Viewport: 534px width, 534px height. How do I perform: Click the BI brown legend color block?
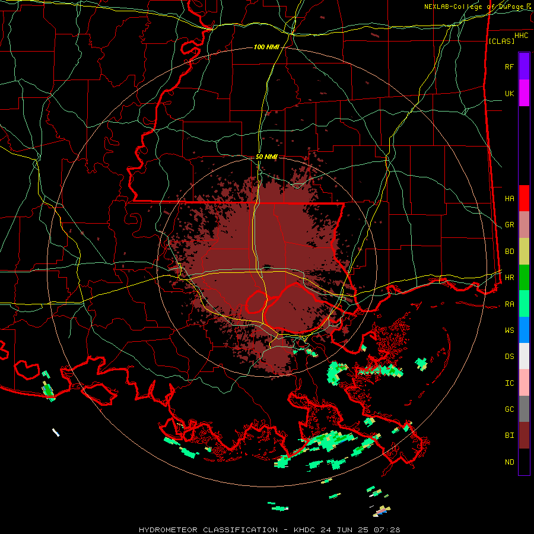coord(524,436)
